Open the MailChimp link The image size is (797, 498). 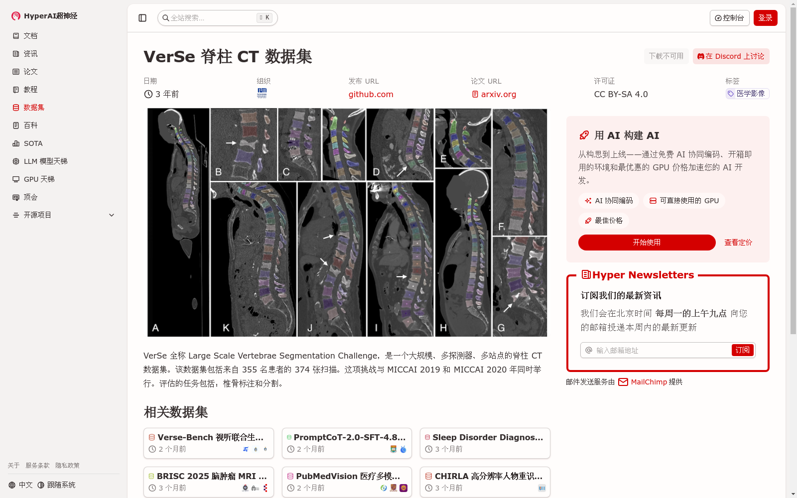643,382
